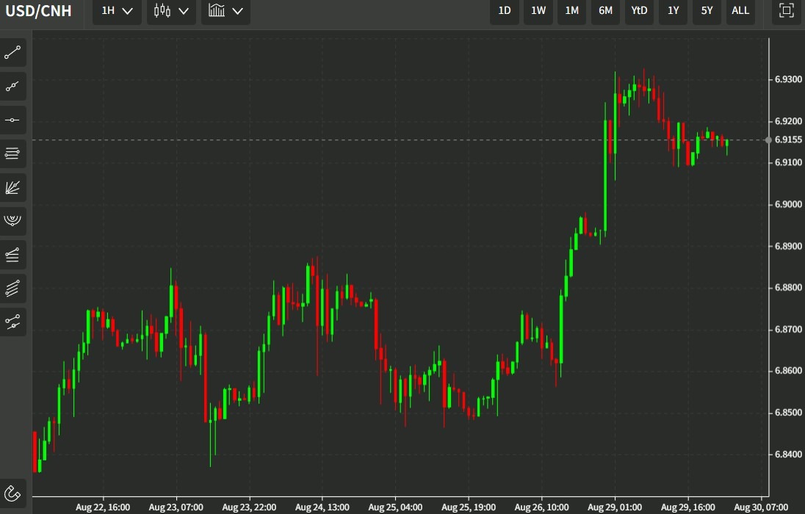Open the candlestick chart type dropdown

[x=171, y=11]
